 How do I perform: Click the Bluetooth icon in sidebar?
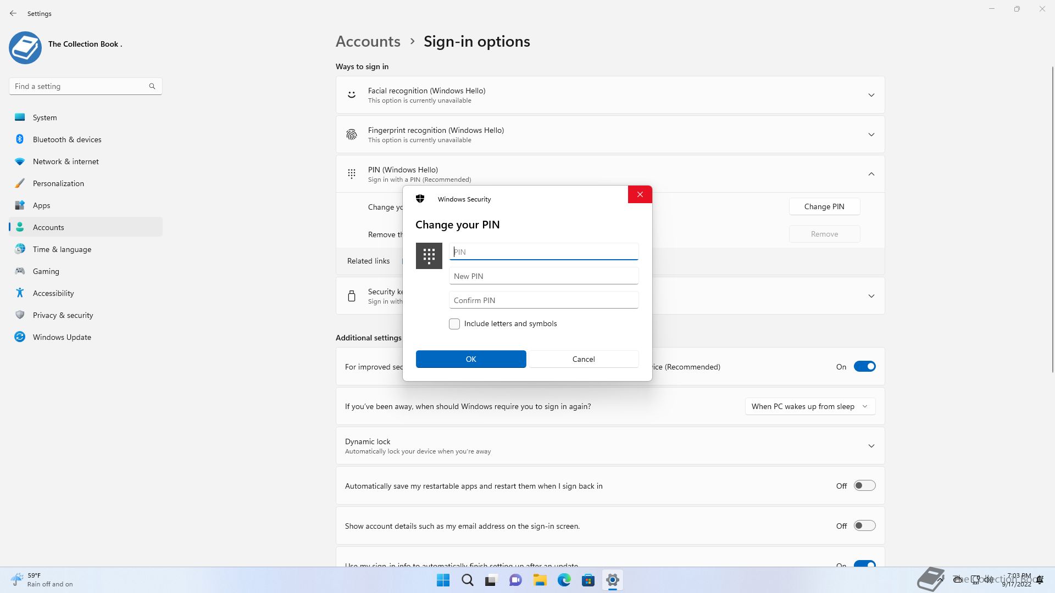tap(20, 139)
